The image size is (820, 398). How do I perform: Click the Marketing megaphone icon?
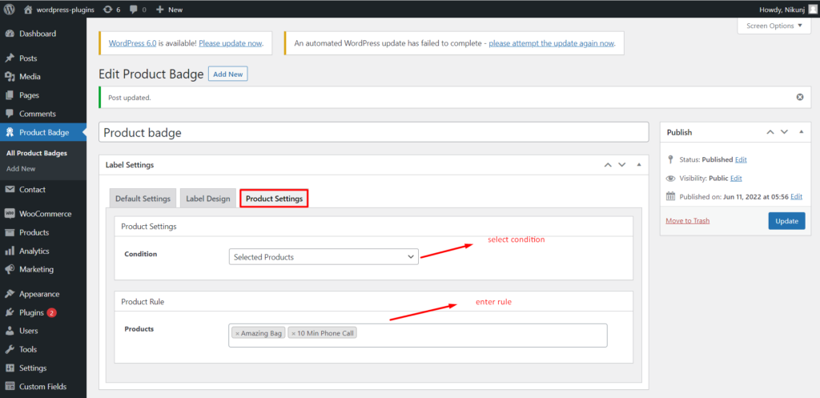(x=10, y=269)
